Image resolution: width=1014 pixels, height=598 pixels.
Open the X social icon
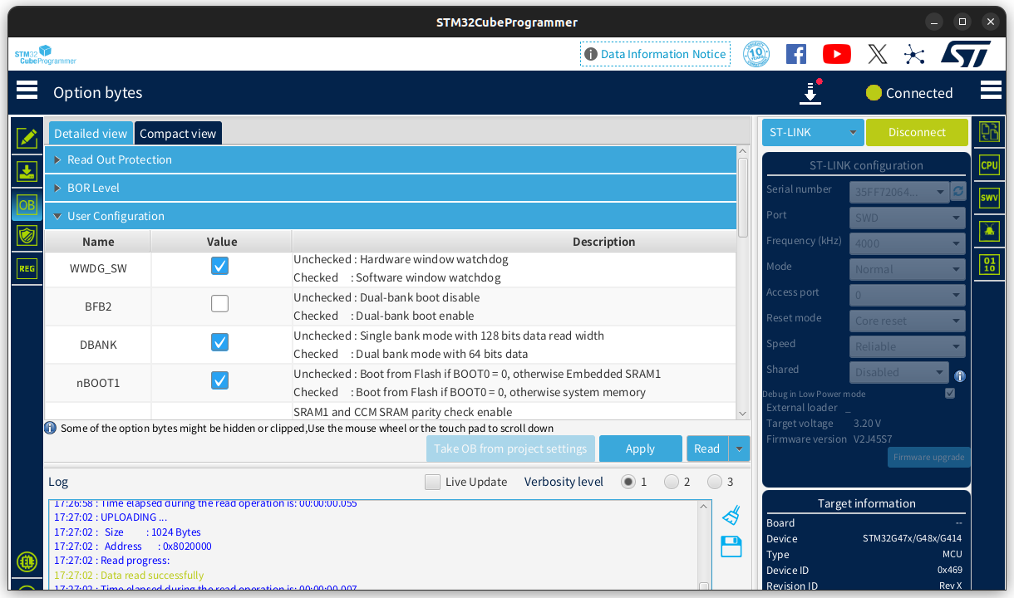(x=878, y=54)
